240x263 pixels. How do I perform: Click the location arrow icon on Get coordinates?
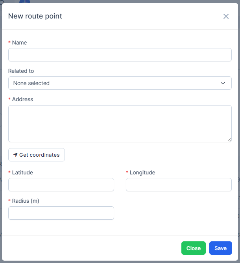pos(15,155)
